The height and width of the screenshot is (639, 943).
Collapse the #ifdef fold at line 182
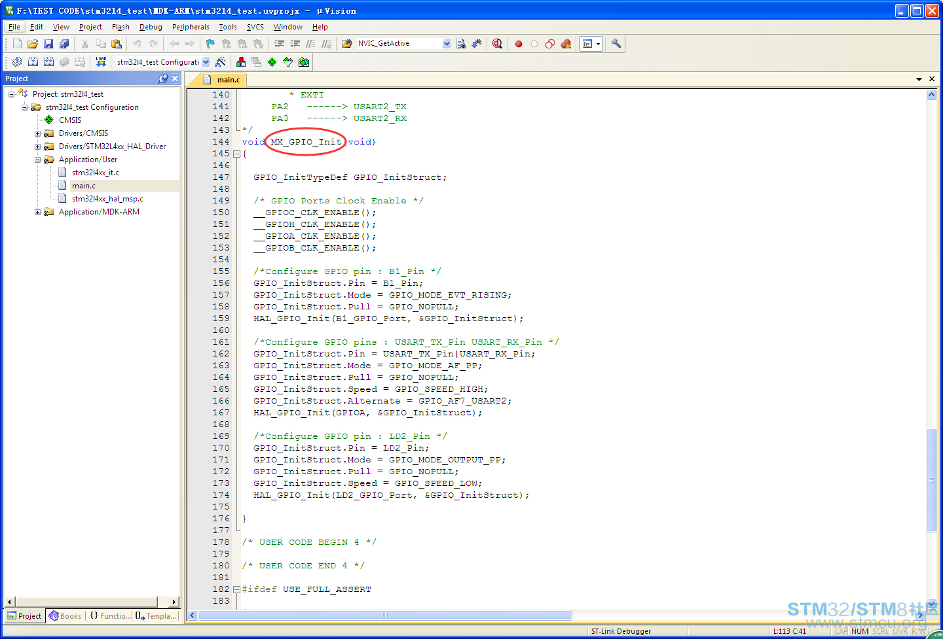[236, 590]
